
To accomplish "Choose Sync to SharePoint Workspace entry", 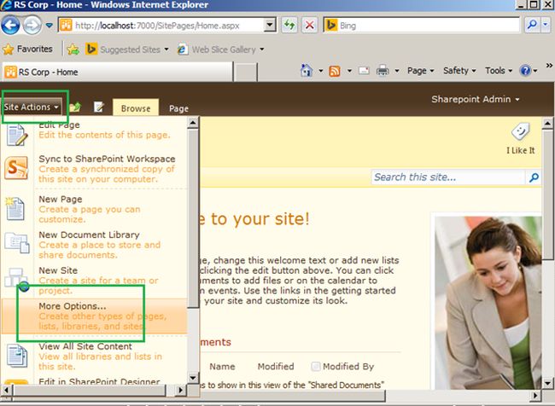I will pyautogui.click(x=95, y=169).
